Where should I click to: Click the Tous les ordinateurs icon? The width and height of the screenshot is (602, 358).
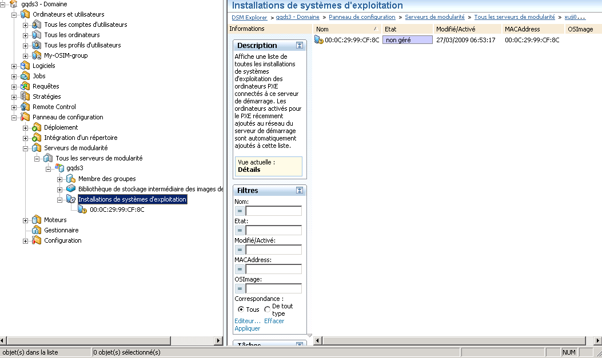[37, 35]
